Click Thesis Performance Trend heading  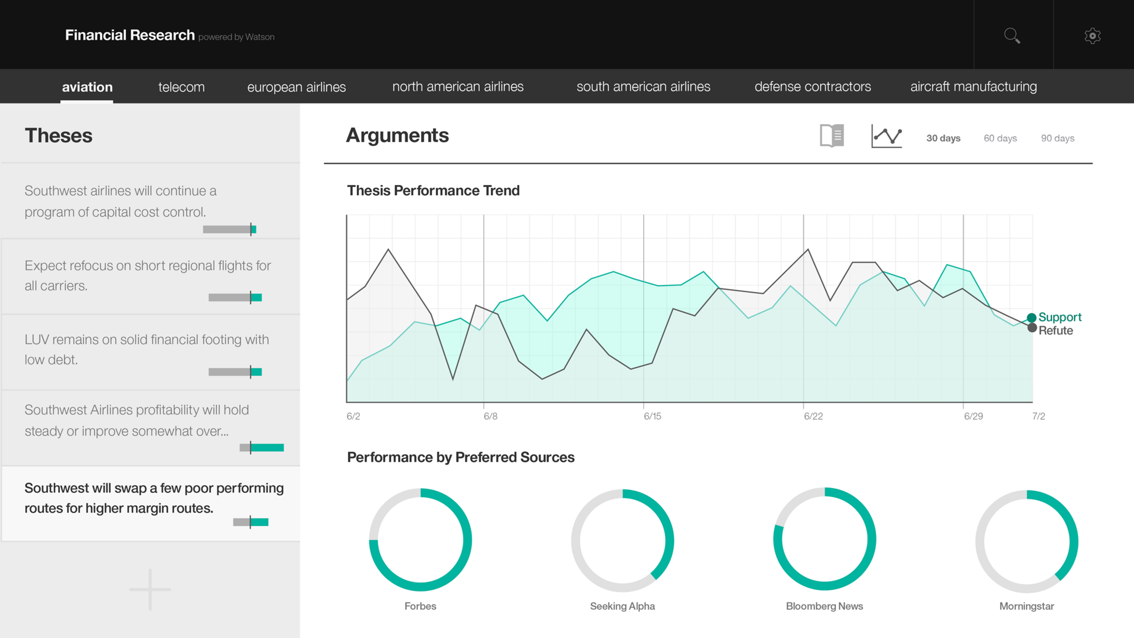coord(433,191)
